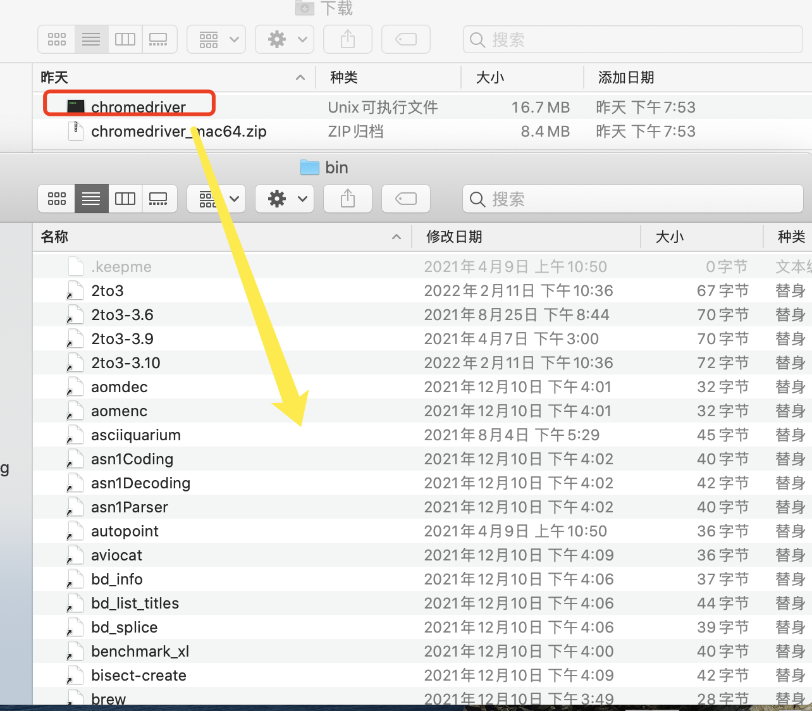The width and height of the screenshot is (812, 711).
Task: Click edit tags button in Downloads window
Action: [406, 39]
